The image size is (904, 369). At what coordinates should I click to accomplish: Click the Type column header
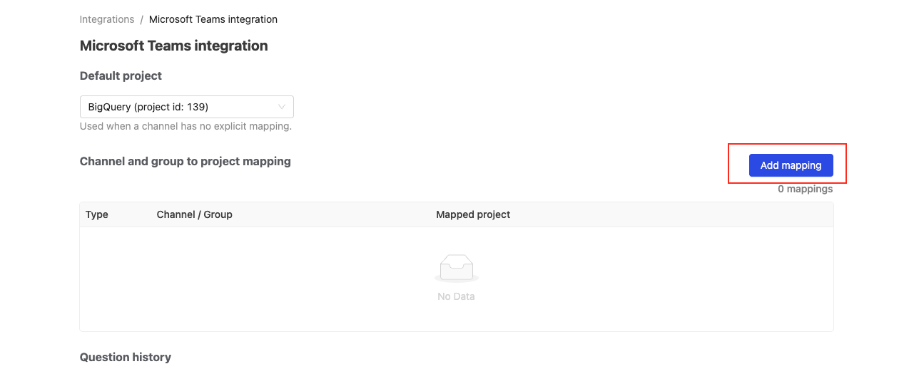[x=97, y=214]
